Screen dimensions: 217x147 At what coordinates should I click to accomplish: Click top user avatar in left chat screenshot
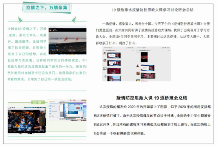105,53
